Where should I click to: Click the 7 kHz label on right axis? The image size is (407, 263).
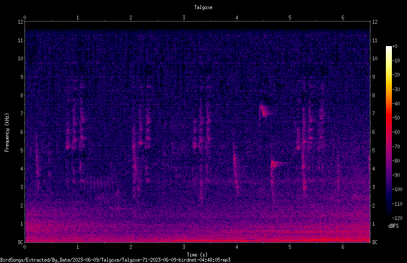click(x=373, y=114)
